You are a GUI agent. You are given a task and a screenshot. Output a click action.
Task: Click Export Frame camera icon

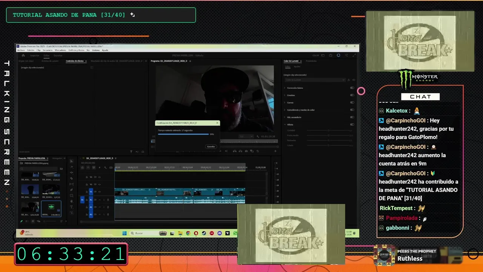pyautogui.click(x=246, y=151)
